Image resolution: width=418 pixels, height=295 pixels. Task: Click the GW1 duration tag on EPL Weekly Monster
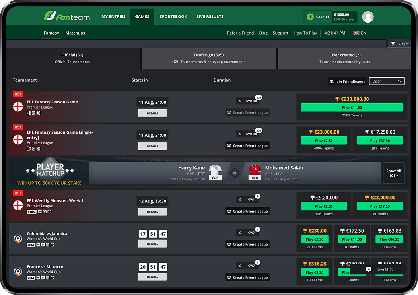[251, 200]
